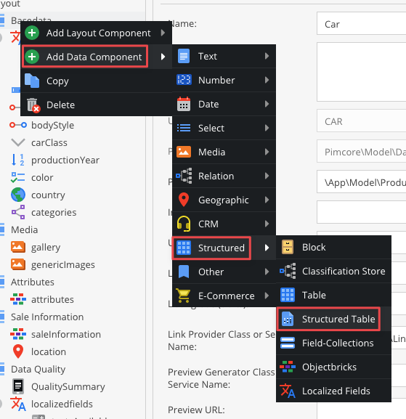Viewport: 406px width, 419px height.
Task: Click the Name input field containing Car
Action: [362, 23]
